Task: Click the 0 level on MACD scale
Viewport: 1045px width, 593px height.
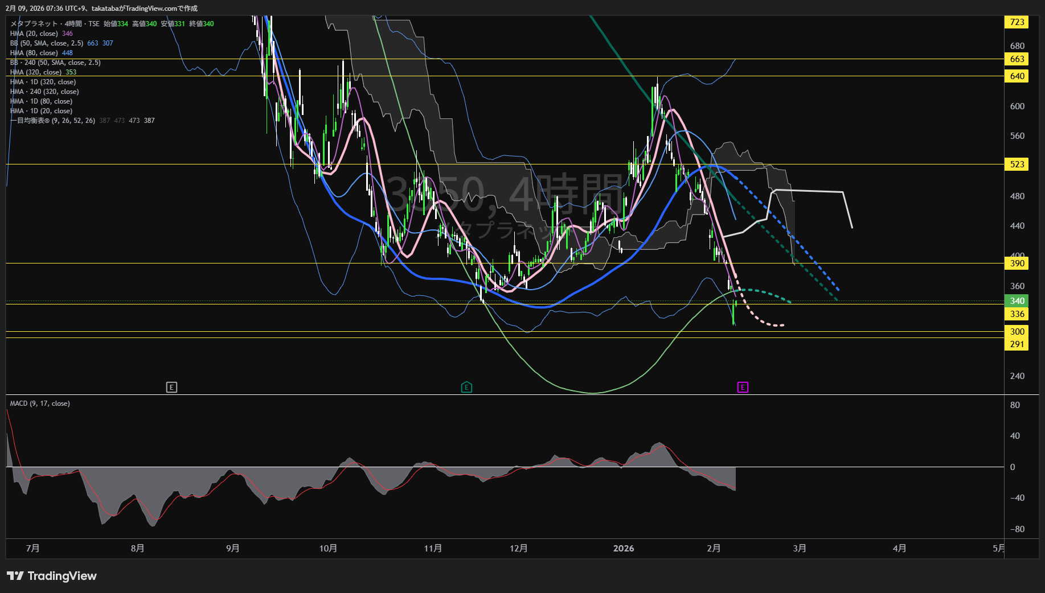Action: pyautogui.click(x=1013, y=467)
